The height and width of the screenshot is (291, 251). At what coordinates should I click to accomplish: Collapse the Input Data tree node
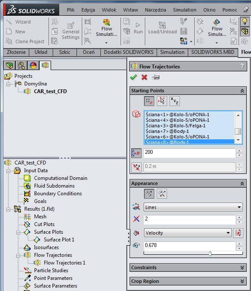[8, 171]
